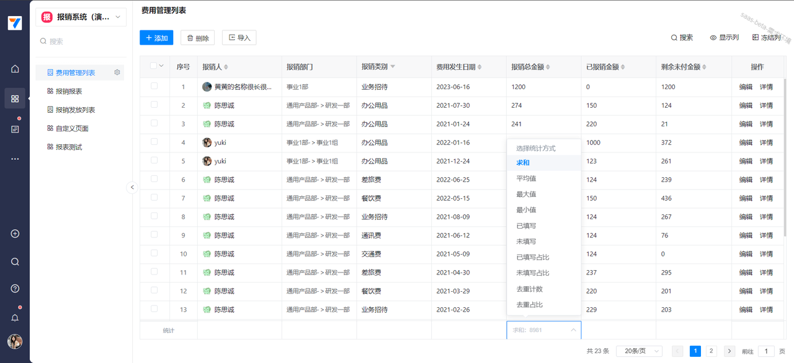Choose 最大值 in the statistics menu
The image size is (794, 363).
coord(526,195)
